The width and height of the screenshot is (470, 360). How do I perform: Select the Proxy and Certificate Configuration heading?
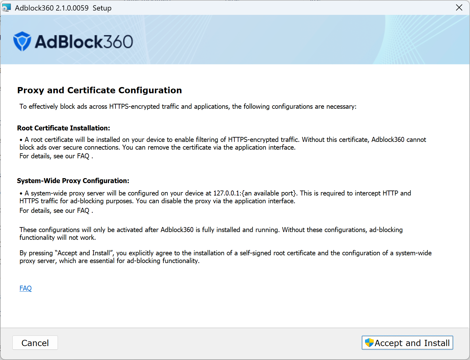(x=99, y=90)
